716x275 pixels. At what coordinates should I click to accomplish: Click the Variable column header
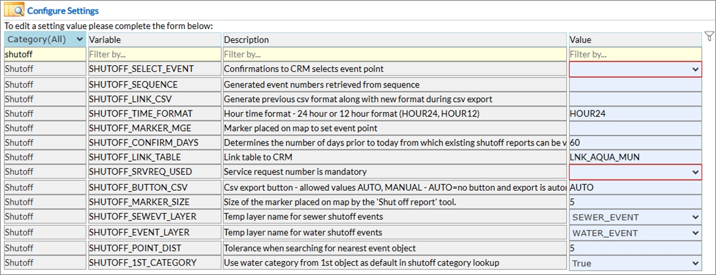154,40
